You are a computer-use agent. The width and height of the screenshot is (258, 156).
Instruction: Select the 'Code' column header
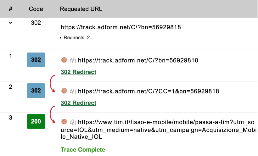36,9
